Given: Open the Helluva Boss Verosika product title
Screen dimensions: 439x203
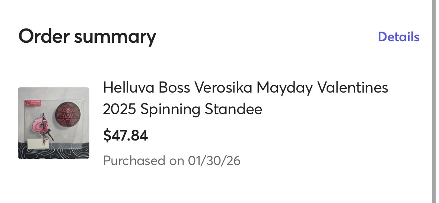Looking at the screenshot, I should click(245, 88).
